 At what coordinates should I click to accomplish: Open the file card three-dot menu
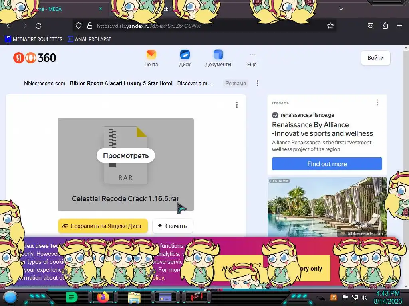[236, 105]
